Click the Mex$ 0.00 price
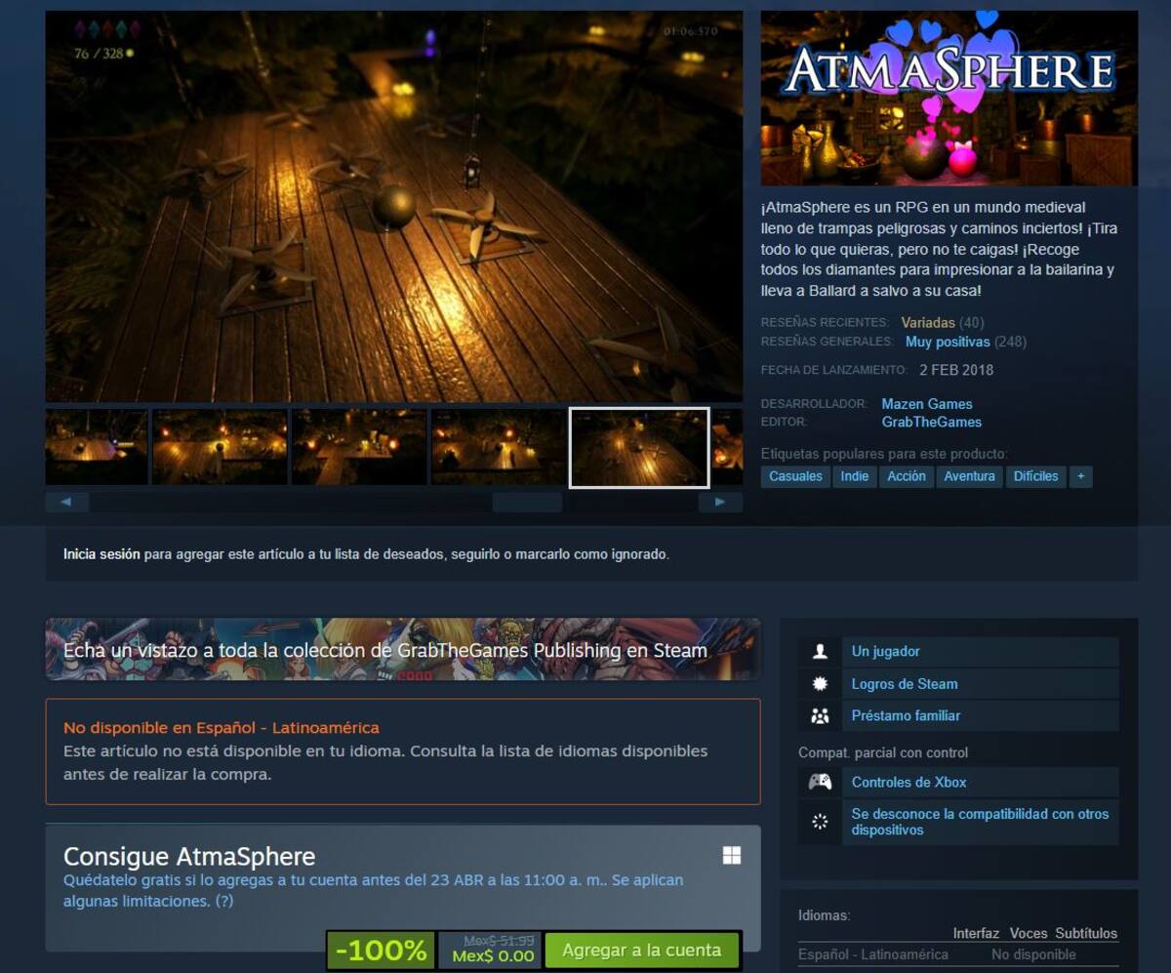The width and height of the screenshot is (1171, 973). (x=494, y=956)
